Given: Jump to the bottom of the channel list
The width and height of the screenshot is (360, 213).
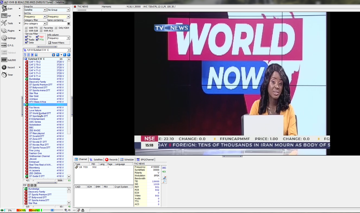Looking at the screenshot, I should tap(69, 55).
